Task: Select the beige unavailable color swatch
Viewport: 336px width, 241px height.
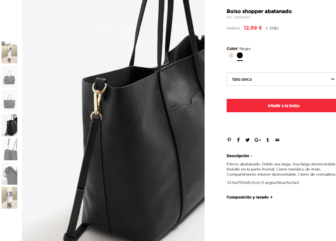Action: point(231,55)
